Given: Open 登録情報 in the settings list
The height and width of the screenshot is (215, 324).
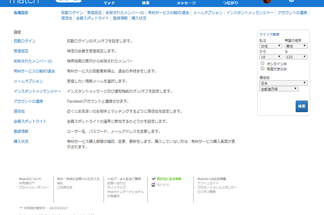Looking at the screenshot, I should (x=21, y=131).
